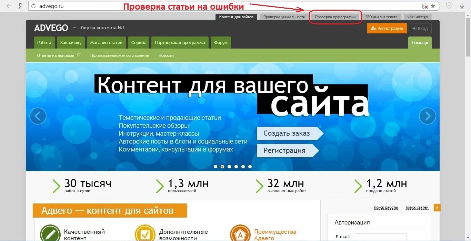The image size is (471, 241).
Task: Select the sixth slider dot
Action: pos(250,167)
